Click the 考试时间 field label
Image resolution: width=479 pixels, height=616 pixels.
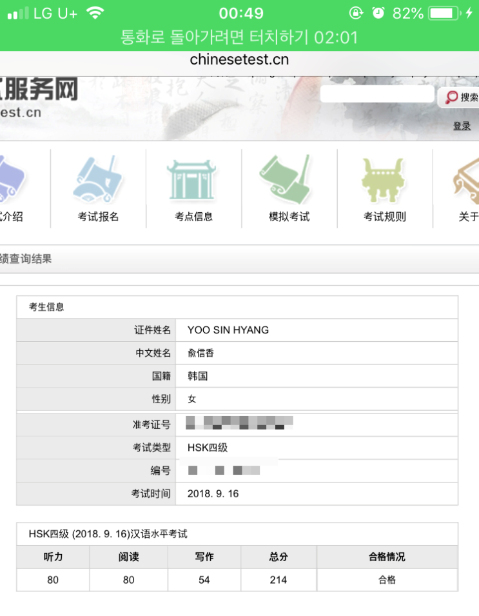point(151,494)
